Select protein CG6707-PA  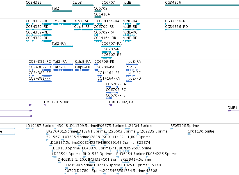[x=112, y=87]
